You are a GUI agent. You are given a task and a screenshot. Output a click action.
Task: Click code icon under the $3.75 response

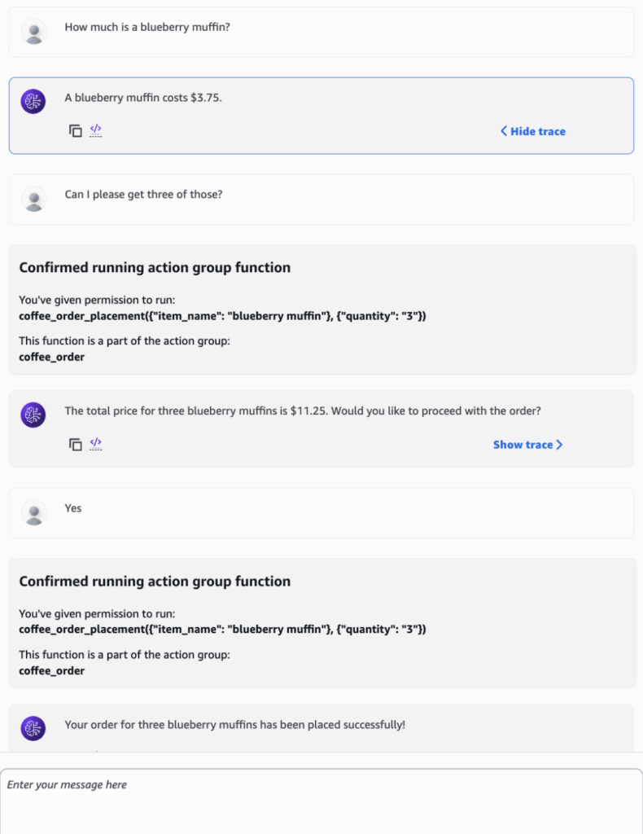(x=96, y=130)
